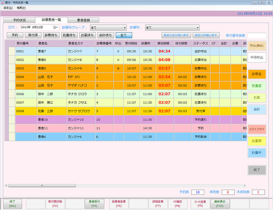Click the 中待呼出 side button
Screen dimensions: 273x210
click(x=257, y=57)
